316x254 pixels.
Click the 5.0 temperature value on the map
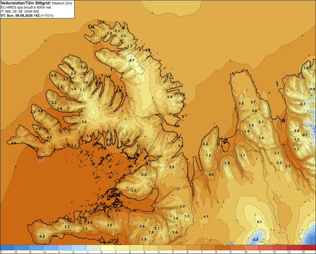click(x=89, y=136)
